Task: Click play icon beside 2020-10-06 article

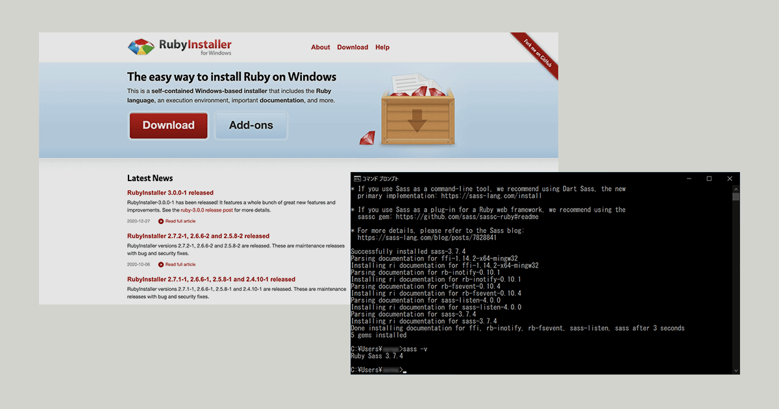Action: pos(161,264)
